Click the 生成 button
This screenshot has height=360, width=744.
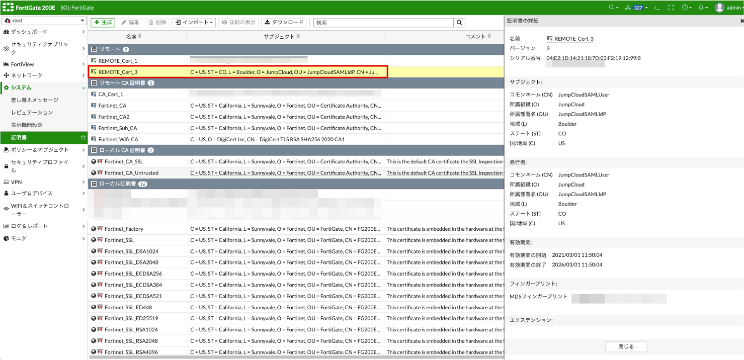[x=103, y=23]
